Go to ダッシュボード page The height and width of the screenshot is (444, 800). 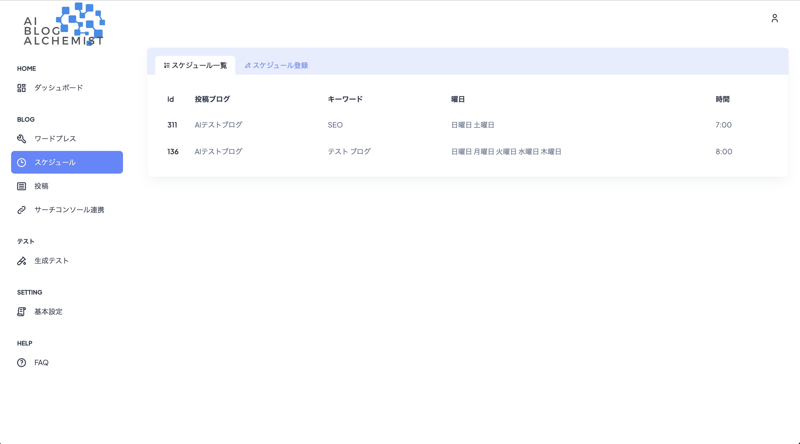click(58, 88)
